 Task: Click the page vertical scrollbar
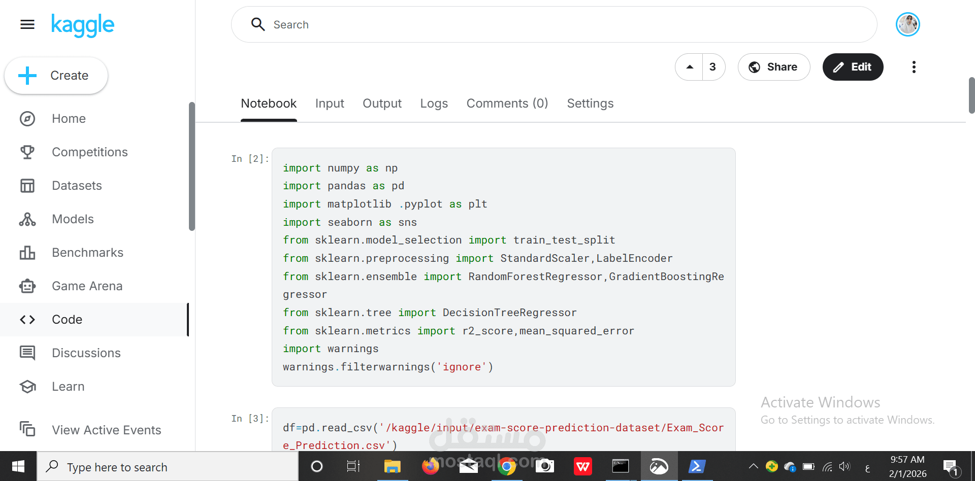pyautogui.click(x=971, y=95)
